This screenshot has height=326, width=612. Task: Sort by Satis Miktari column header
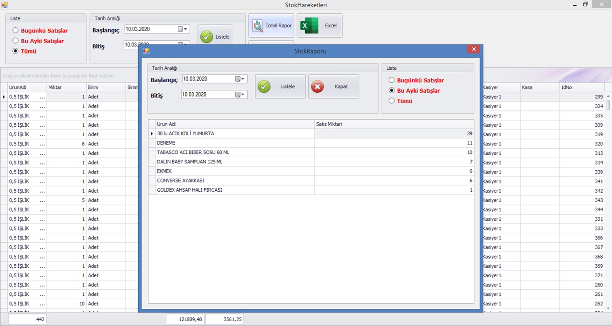click(394, 124)
